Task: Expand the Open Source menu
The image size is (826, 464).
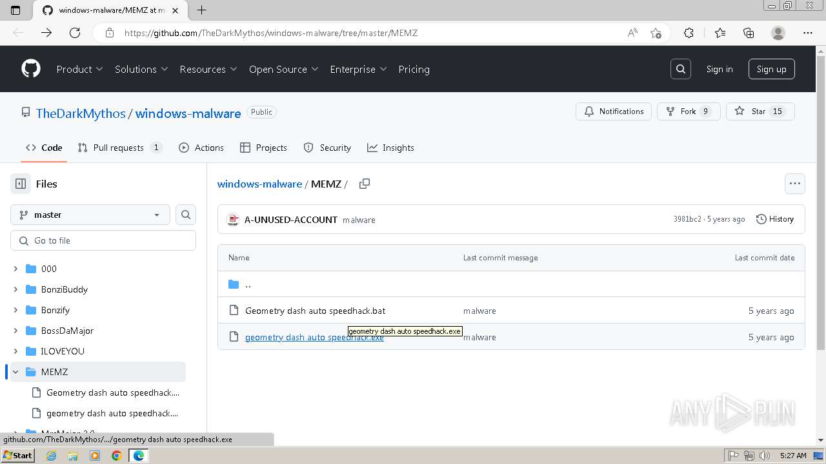Action: (x=284, y=69)
